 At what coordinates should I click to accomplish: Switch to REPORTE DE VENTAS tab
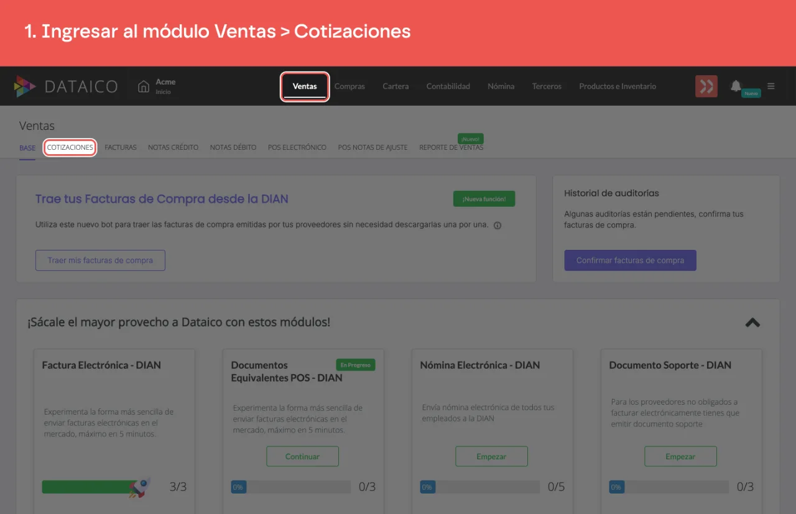pyautogui.click(x=451, y=148)
